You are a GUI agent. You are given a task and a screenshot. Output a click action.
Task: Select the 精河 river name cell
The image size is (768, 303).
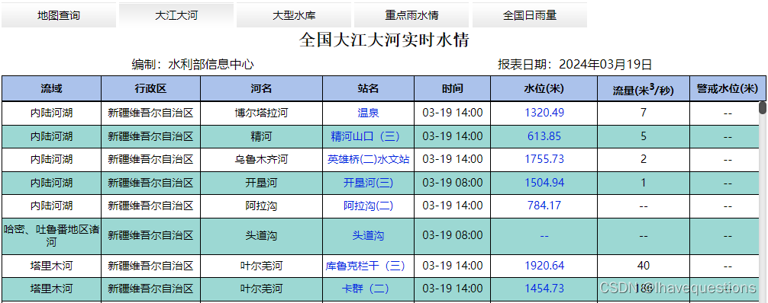262,136
